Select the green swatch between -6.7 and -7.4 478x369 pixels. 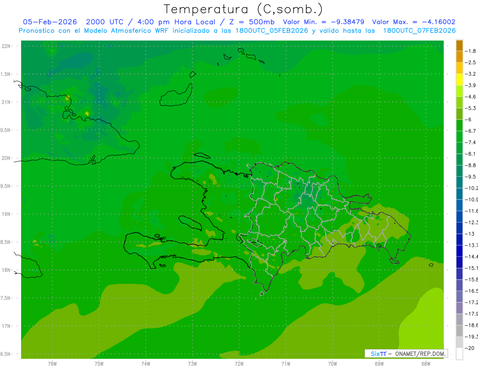(459, 137)
